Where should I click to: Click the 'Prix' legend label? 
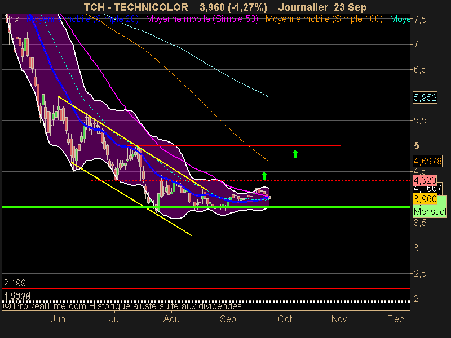click(x=12, y=19)
